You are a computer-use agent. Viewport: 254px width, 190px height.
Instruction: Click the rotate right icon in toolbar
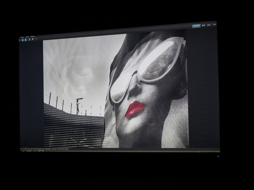pos(26,40)
